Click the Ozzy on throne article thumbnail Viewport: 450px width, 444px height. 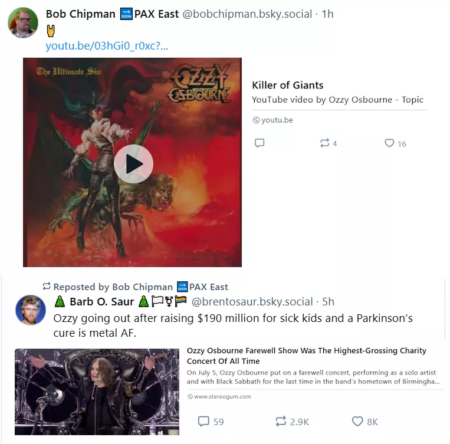click(97, 392)
